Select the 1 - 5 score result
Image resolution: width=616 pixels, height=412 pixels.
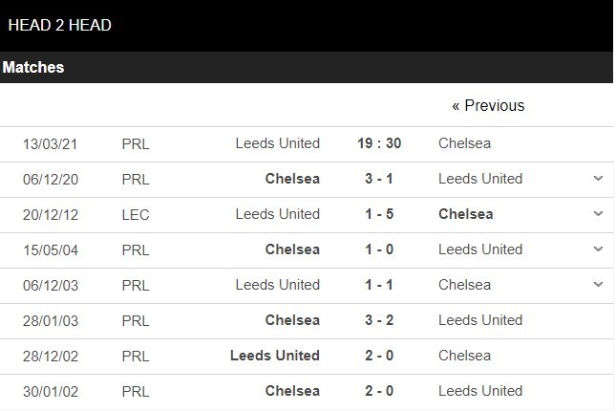379,214
